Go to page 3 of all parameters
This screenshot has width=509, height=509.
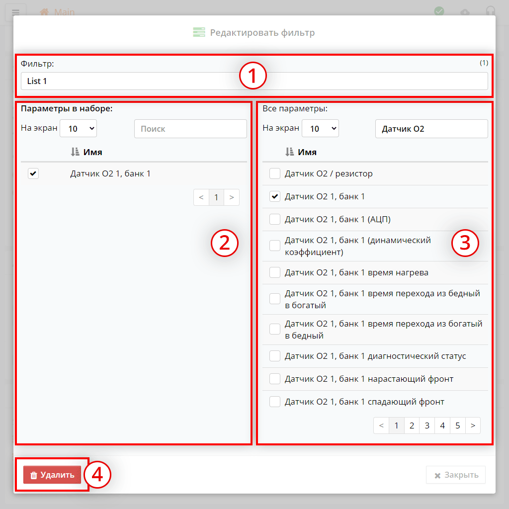(x=427, y=425)
